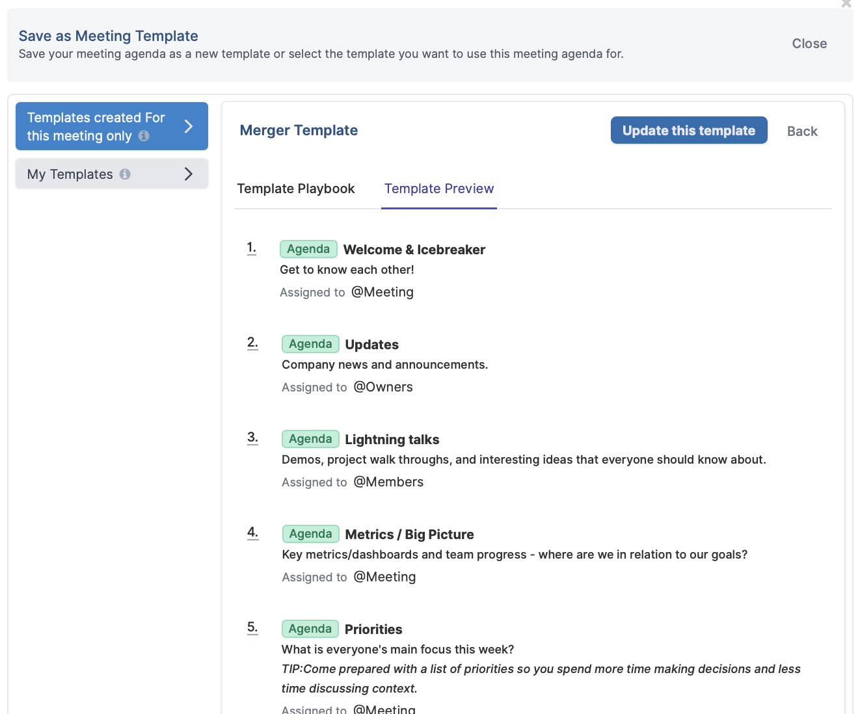This screenshot has height=714, width=860.
Task: Click @Members assignee under Lightning talks
Action: pos(388,482)
